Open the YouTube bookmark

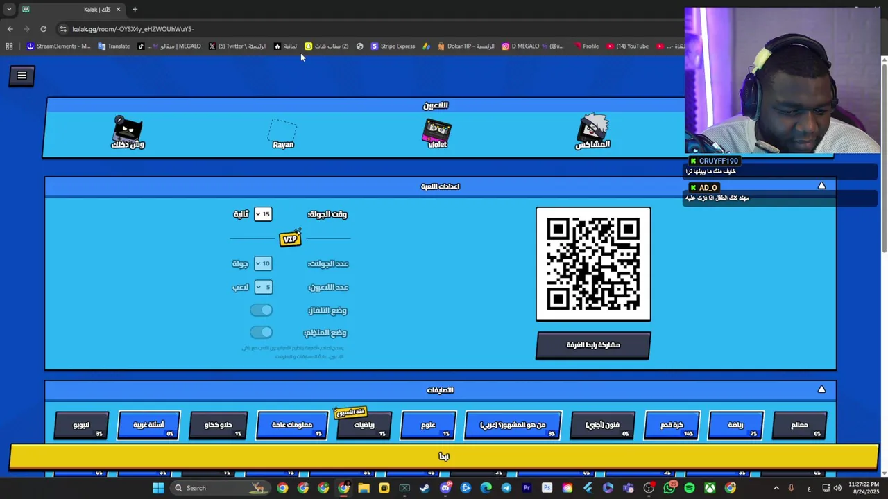point(627,46)
